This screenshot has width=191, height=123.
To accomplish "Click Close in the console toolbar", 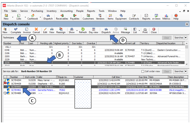I will pyautogui.click(x=154, y=30).
